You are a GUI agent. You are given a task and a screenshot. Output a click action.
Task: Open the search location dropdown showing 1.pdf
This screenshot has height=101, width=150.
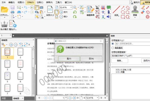(x=131, y=56)
